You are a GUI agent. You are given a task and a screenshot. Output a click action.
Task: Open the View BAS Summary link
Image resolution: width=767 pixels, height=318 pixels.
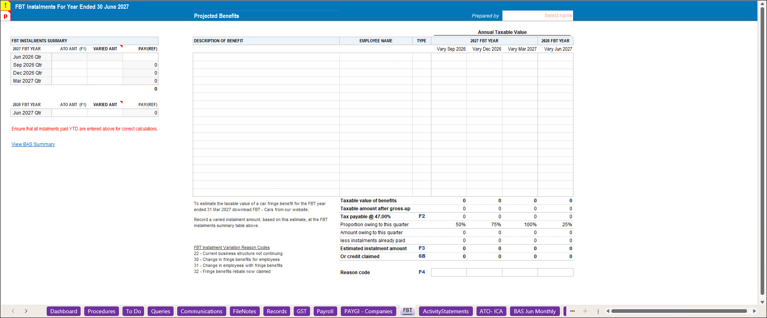point(33,144)
